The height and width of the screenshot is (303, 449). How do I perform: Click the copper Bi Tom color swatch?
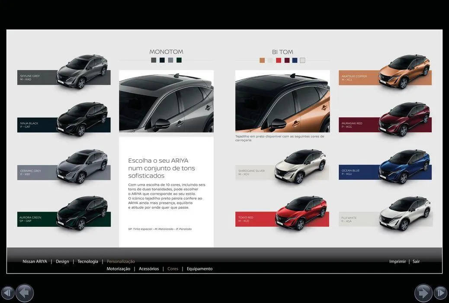(262, 60)
